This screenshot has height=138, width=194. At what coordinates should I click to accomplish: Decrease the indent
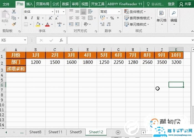point(71,24)
